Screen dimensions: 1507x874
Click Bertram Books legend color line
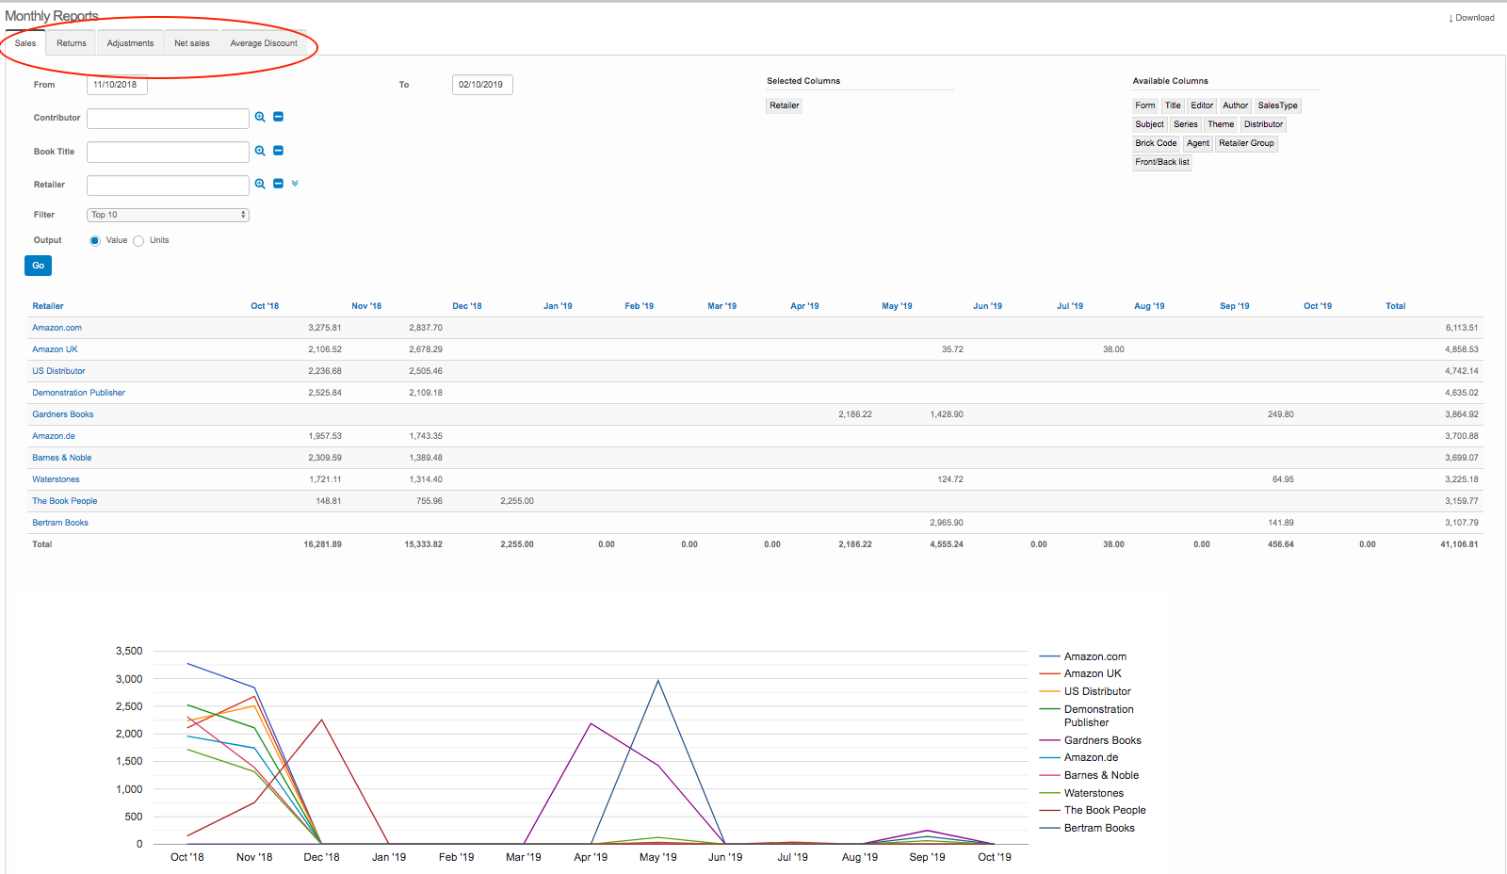click(x=1049, y=828)
